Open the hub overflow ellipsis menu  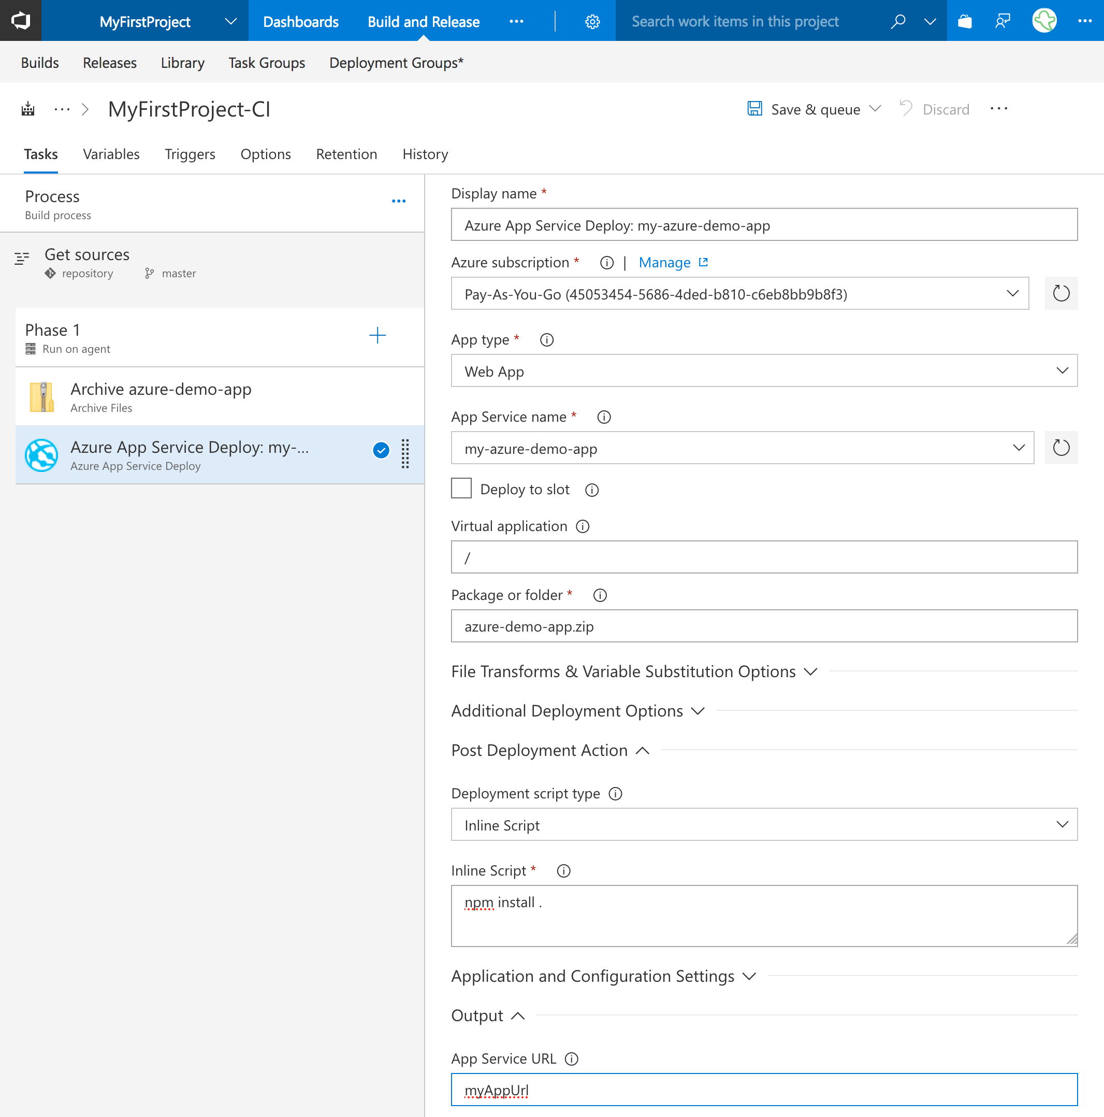click(x=516, y=21)
